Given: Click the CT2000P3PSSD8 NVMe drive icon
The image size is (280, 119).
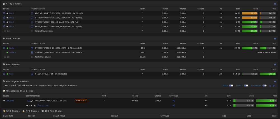Looking at the screenshot, I should 32,48.
